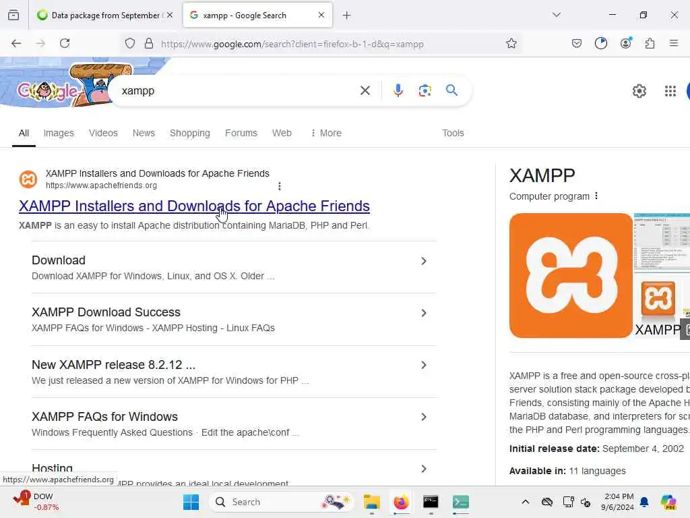Open XAMPP FAQs for Windows heading
The width and height of the screenshot is (690, 518).
[x=104, y=417]
